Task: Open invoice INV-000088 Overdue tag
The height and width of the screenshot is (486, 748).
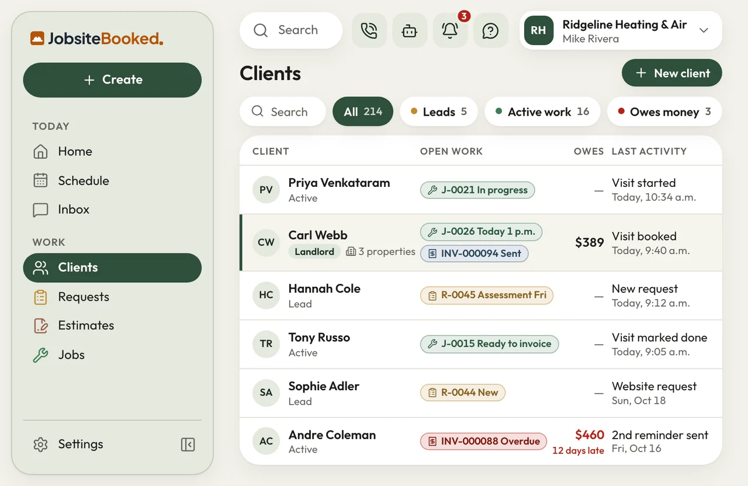Action: coord(484,442)
